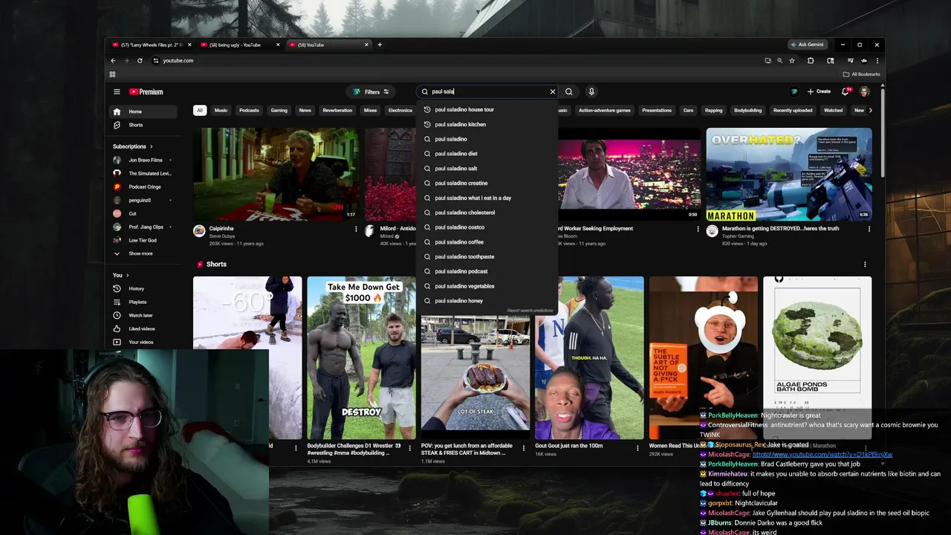Open the All Bookmarks folder
Viewport: 951px width, 535px height.
pyautogui.click(x=862, y=74)
